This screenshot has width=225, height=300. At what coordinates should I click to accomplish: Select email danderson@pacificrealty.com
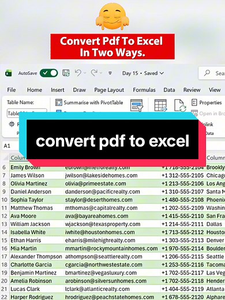click(x=102, y=192)
